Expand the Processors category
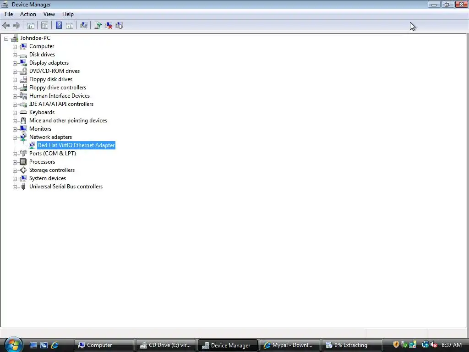Image resolution: width=469 pixels, height=352 pixels. pos(15,162)
